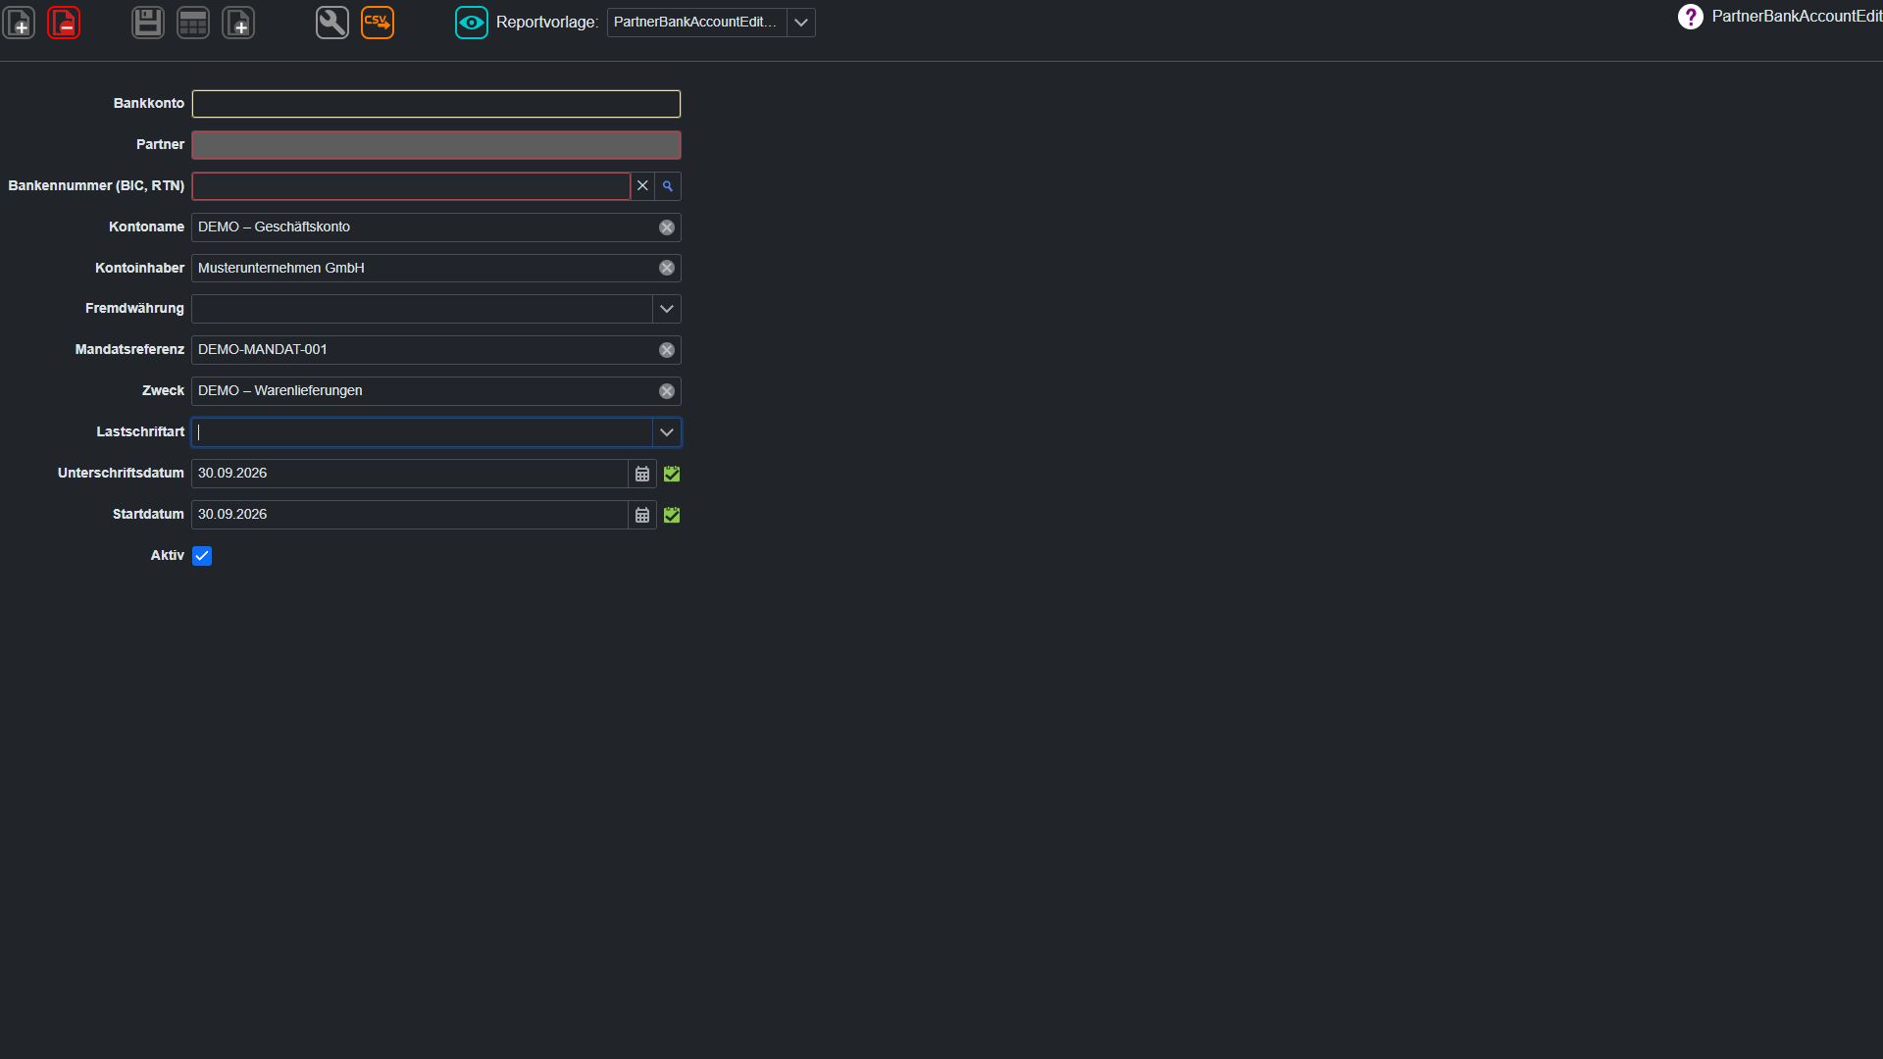1883x1059 pixels.
Task: Click the Fremdwährung combo box input area
Action: click(x=423, y=309)
